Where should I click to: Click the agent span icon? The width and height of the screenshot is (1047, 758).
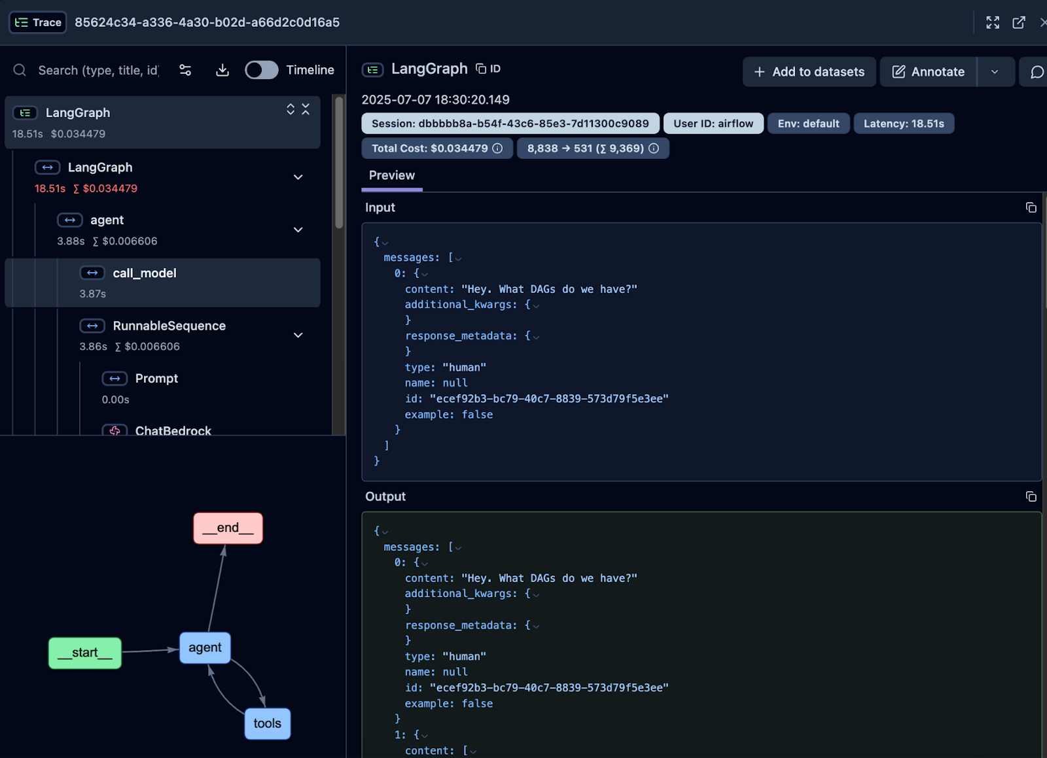(x=69, y=220)
